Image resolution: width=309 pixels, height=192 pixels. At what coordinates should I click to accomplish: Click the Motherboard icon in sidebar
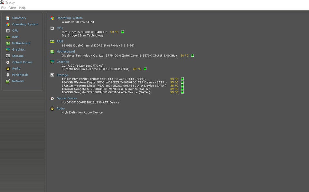pyautogui.click(x=8, y=43)
